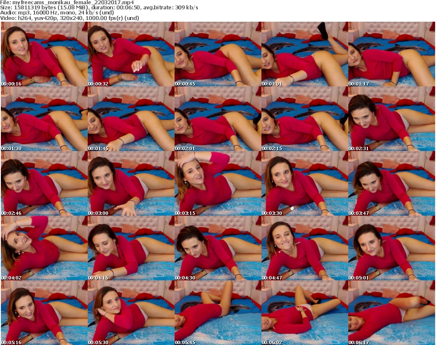
Task: Click the frame stamped 00:03:47
Action: 392,184
